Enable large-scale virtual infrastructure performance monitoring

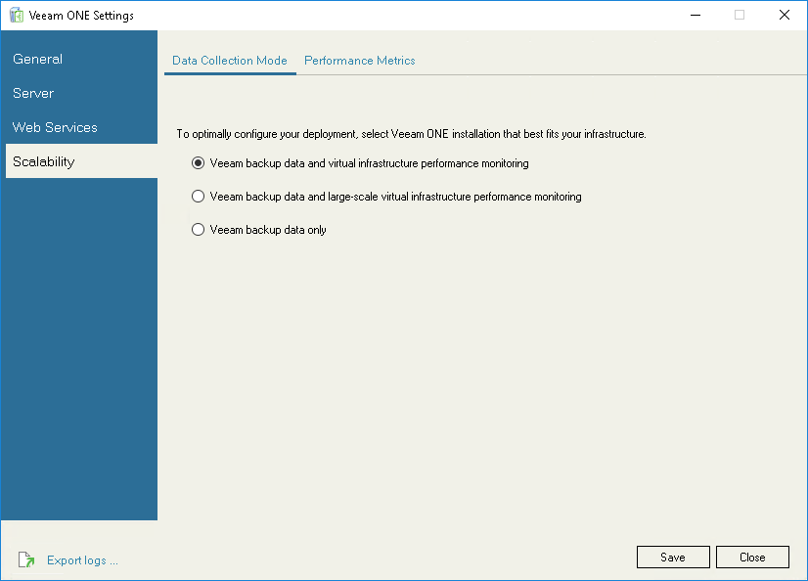198,196
